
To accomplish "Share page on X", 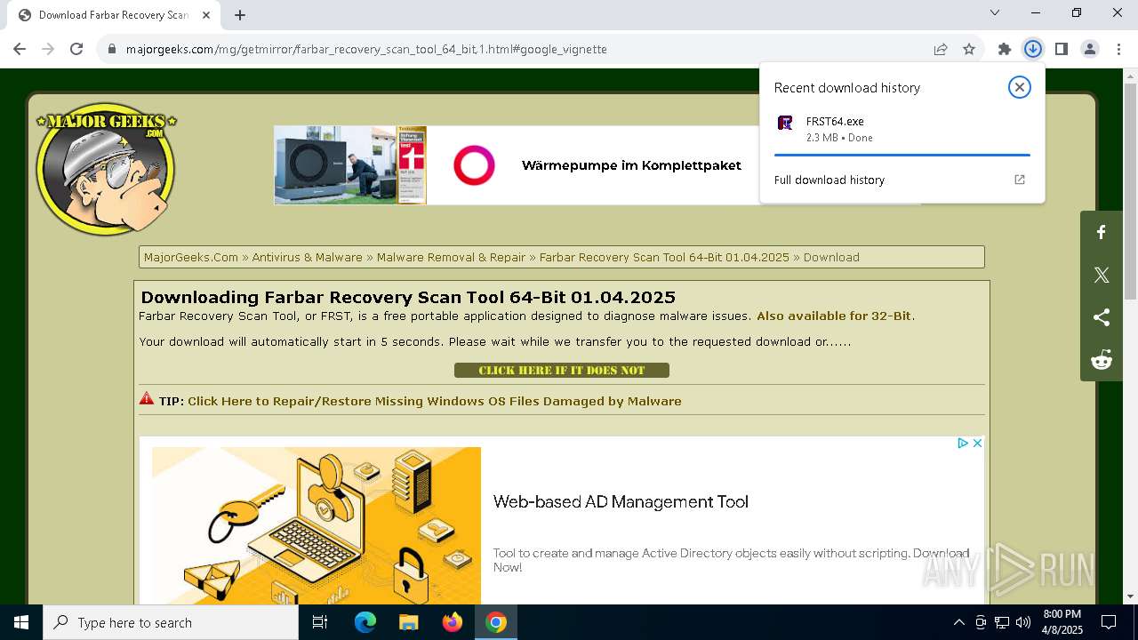I will tap(1102, 275).
